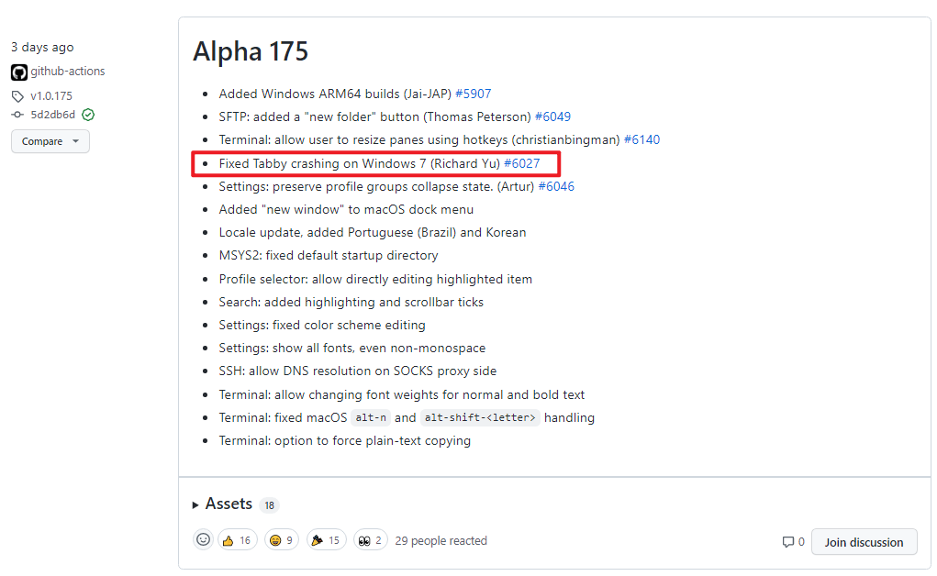The width and height of the screenshot is (937, 576).
Task: Open the #6049 SFTP link
Action: 552,116
